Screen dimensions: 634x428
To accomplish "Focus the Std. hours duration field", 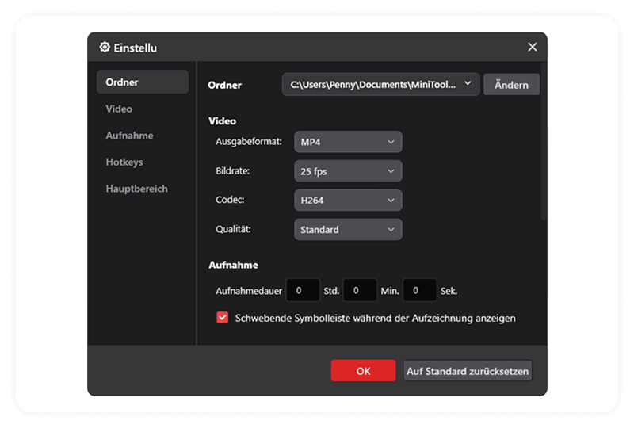I will (303, 290).
